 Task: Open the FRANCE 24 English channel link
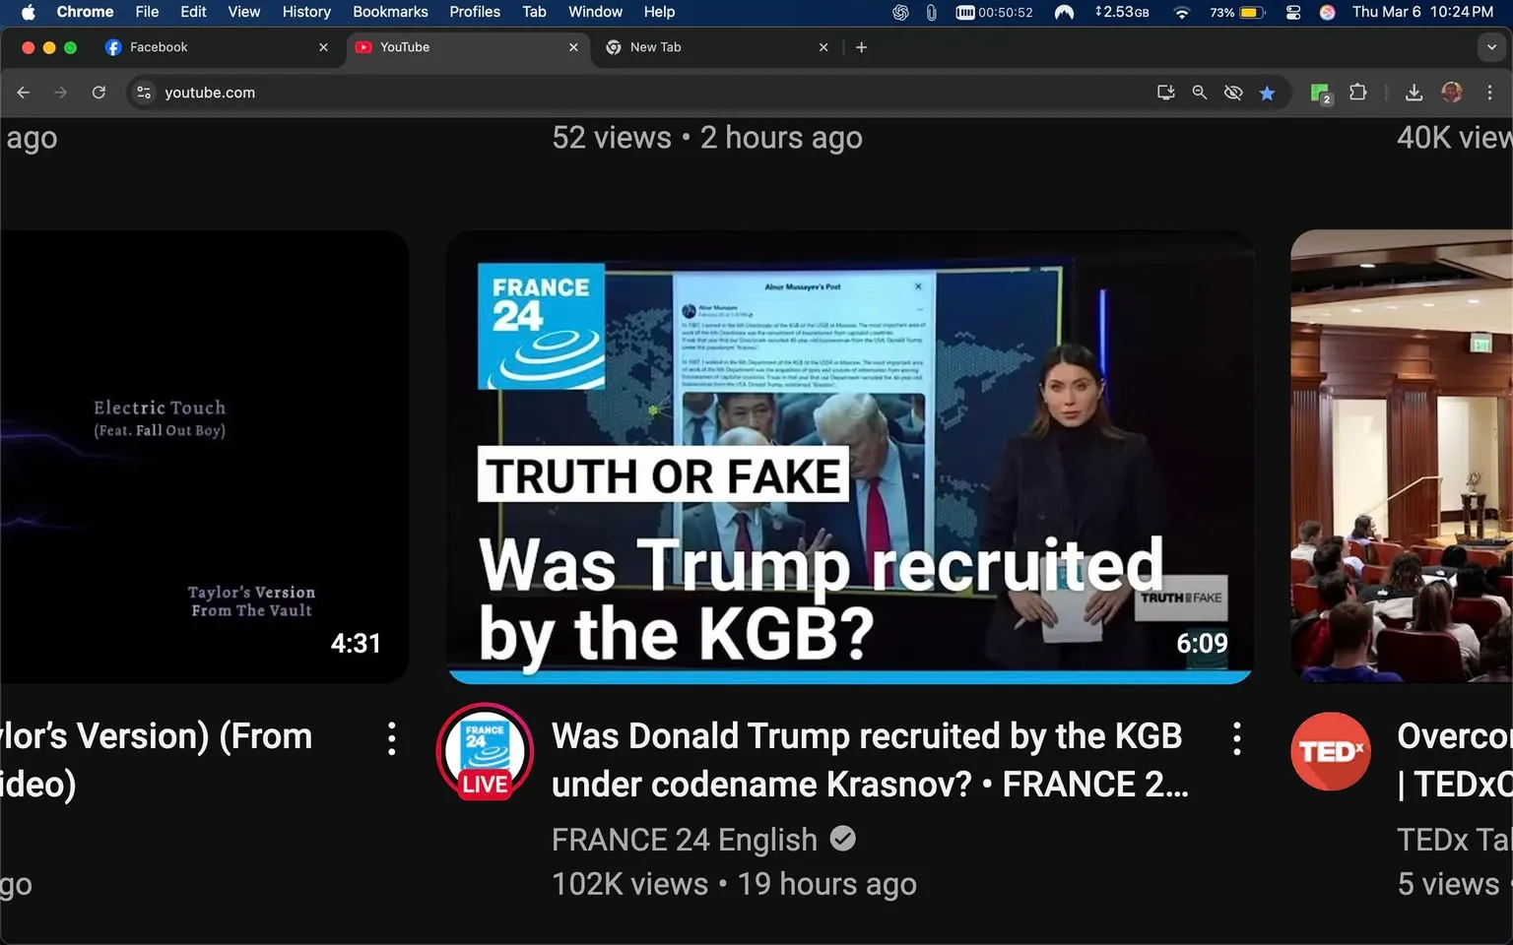point(684,839)
